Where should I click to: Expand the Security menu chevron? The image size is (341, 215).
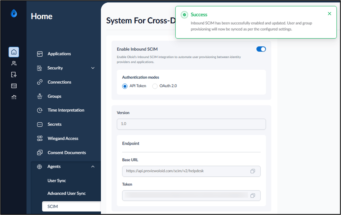tap(93, 68)
